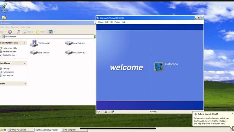Click the top desktop shortcut icon
The image size is (234, 132).
[x=4, y=6]
